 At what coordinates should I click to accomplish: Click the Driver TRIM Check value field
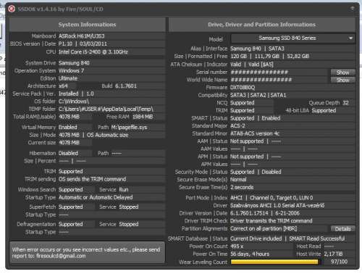tap(292, 221)
